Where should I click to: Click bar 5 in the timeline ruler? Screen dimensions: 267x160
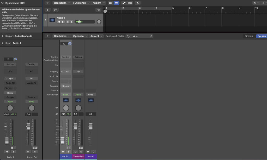[x=173, y=8]
